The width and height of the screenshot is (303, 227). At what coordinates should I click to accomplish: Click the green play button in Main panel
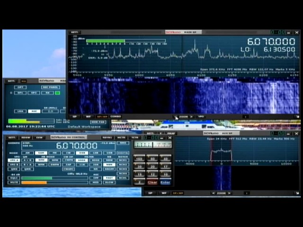57,93
